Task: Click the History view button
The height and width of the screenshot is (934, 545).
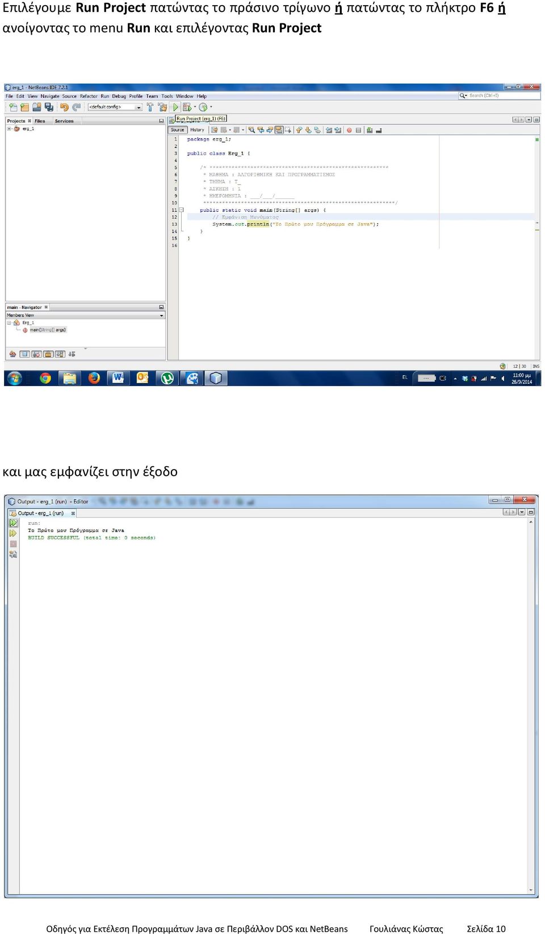Action: tap(197, 130)
